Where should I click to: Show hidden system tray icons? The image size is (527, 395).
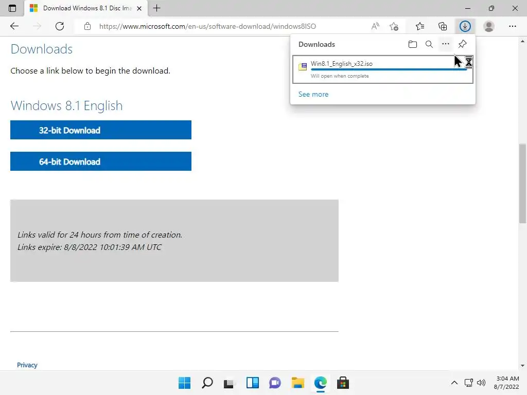[x=454, y=383]
